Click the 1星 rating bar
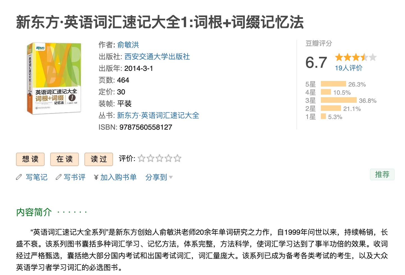The height and width of the screenshot is (275, 405). tap(323, 116)
